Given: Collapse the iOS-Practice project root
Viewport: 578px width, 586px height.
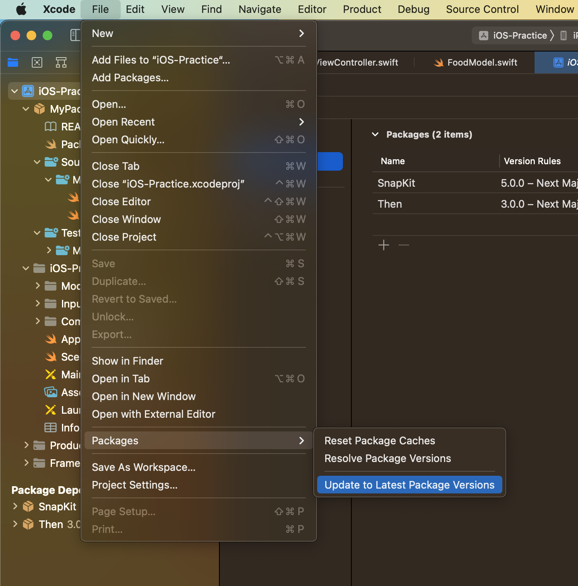Looking at the screenshot, I should point(14,91).
